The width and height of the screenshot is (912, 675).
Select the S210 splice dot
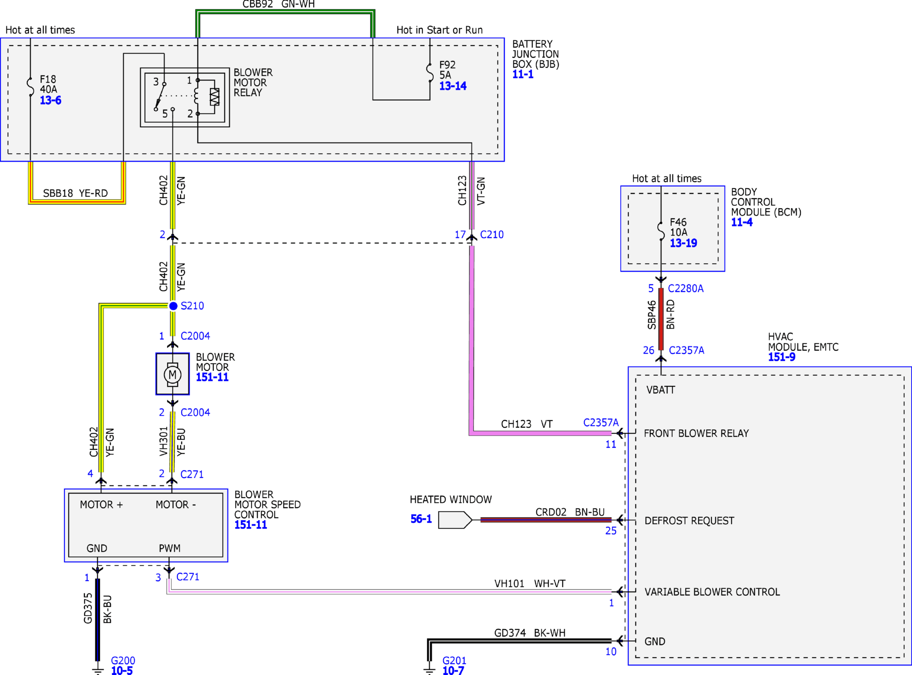[173, 306]
